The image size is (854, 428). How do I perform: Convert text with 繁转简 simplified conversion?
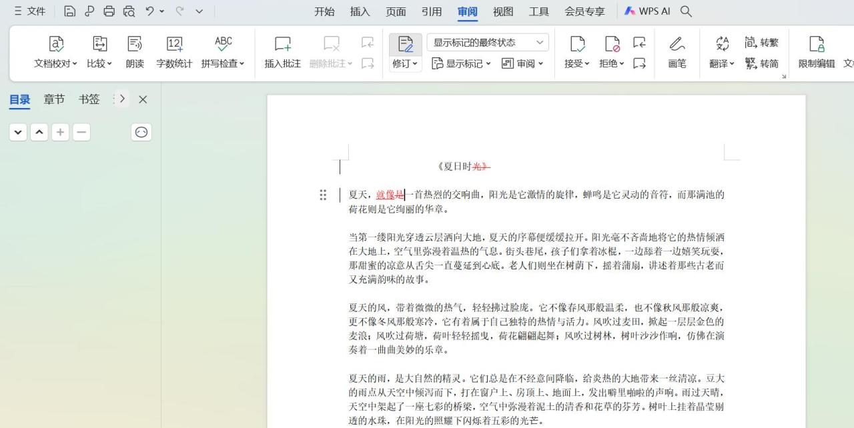pos(763,64)
